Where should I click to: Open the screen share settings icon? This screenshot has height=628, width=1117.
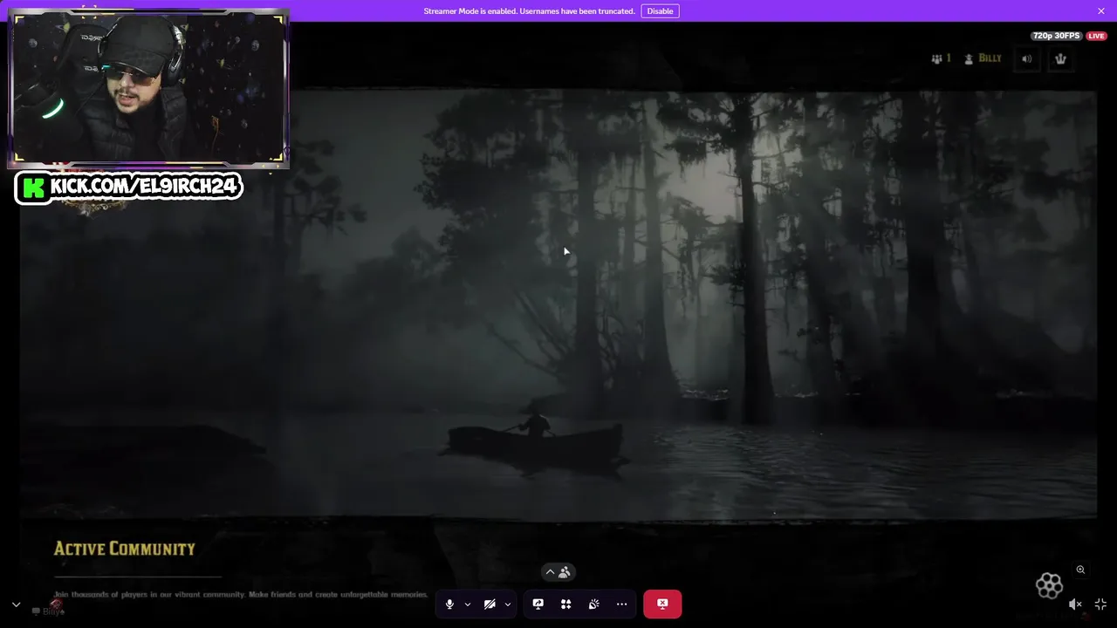tap(538, 604)
